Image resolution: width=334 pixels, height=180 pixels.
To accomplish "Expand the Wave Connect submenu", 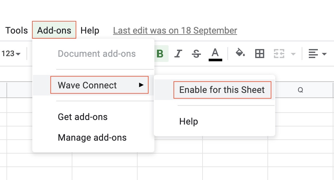I will pyautogui.click(x=99, y=85).
